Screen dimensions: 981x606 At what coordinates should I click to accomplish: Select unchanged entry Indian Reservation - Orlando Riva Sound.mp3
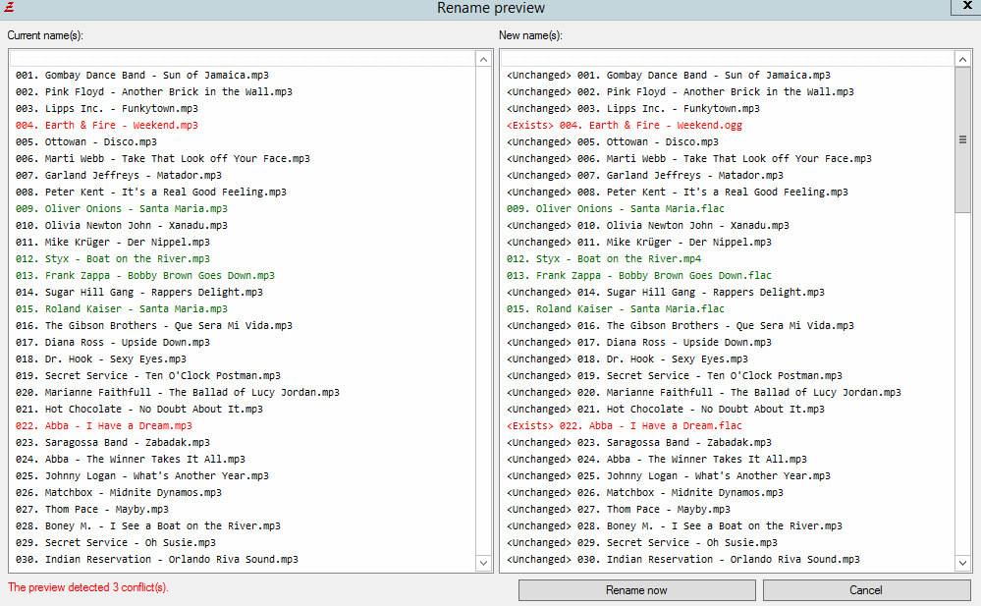coord(682,560)
